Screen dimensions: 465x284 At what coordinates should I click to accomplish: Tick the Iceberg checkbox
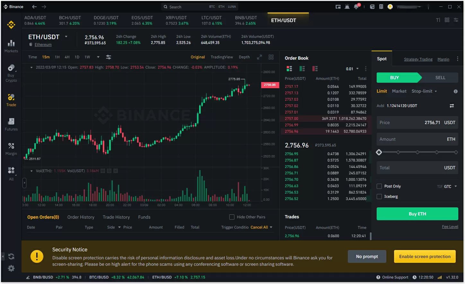(x=379, y=196)
